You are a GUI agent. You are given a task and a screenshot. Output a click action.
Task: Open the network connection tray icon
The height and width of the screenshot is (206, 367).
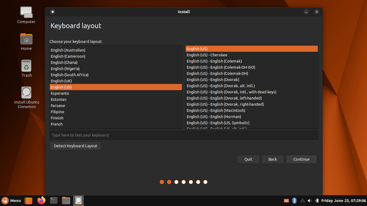(x=303, y=201)
